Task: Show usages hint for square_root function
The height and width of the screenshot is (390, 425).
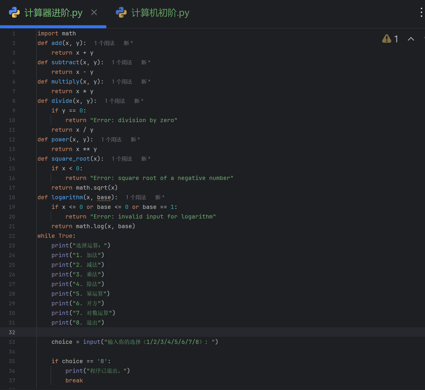Action: 122,159
